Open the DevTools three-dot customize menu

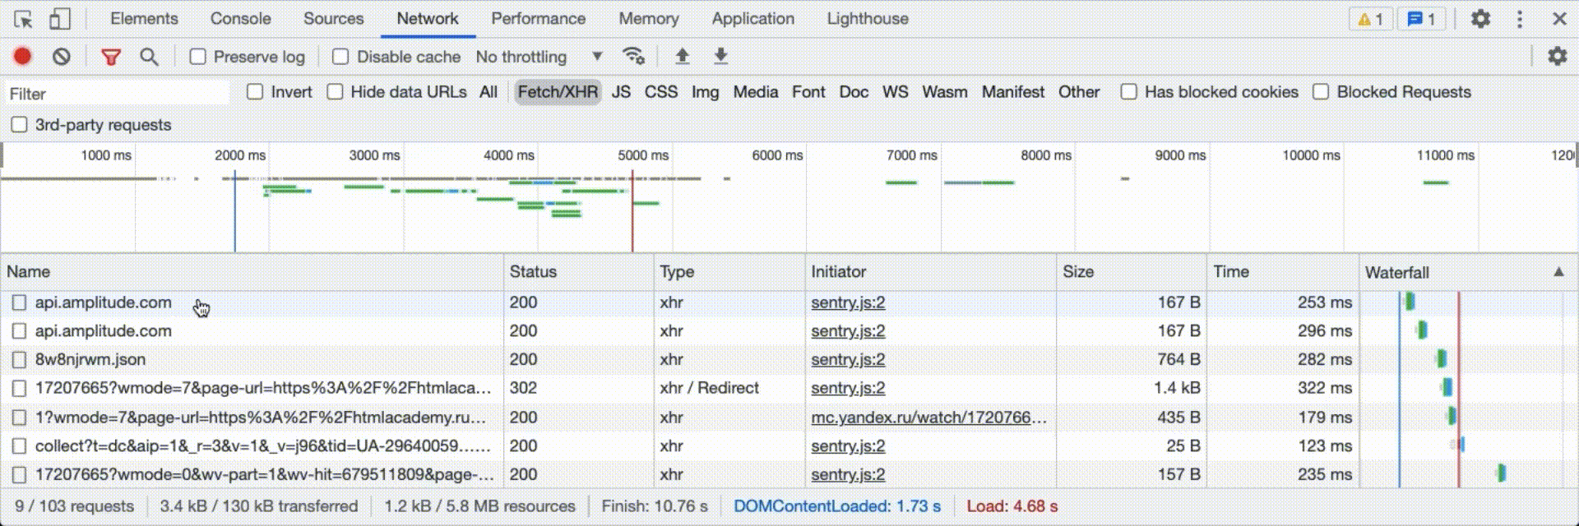point(1520,19)
